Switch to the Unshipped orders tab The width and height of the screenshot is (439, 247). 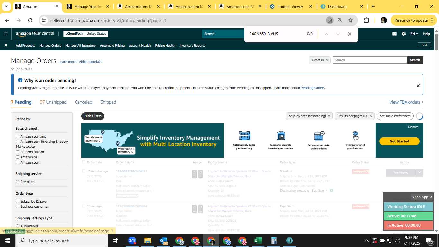pyautogui.click(x=53, y=102)
